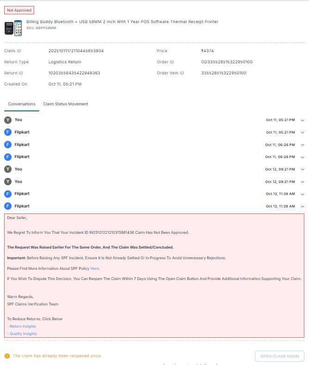This screenshot has width=309, height=365.
Task: Click F avatar of first Oct 13 message
Action: tap(8, 194)
